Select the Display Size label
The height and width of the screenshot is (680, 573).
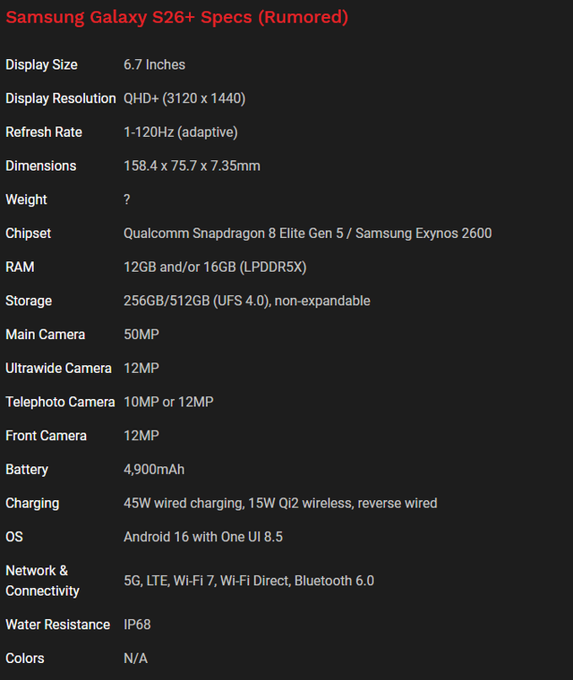click(41, 64)
